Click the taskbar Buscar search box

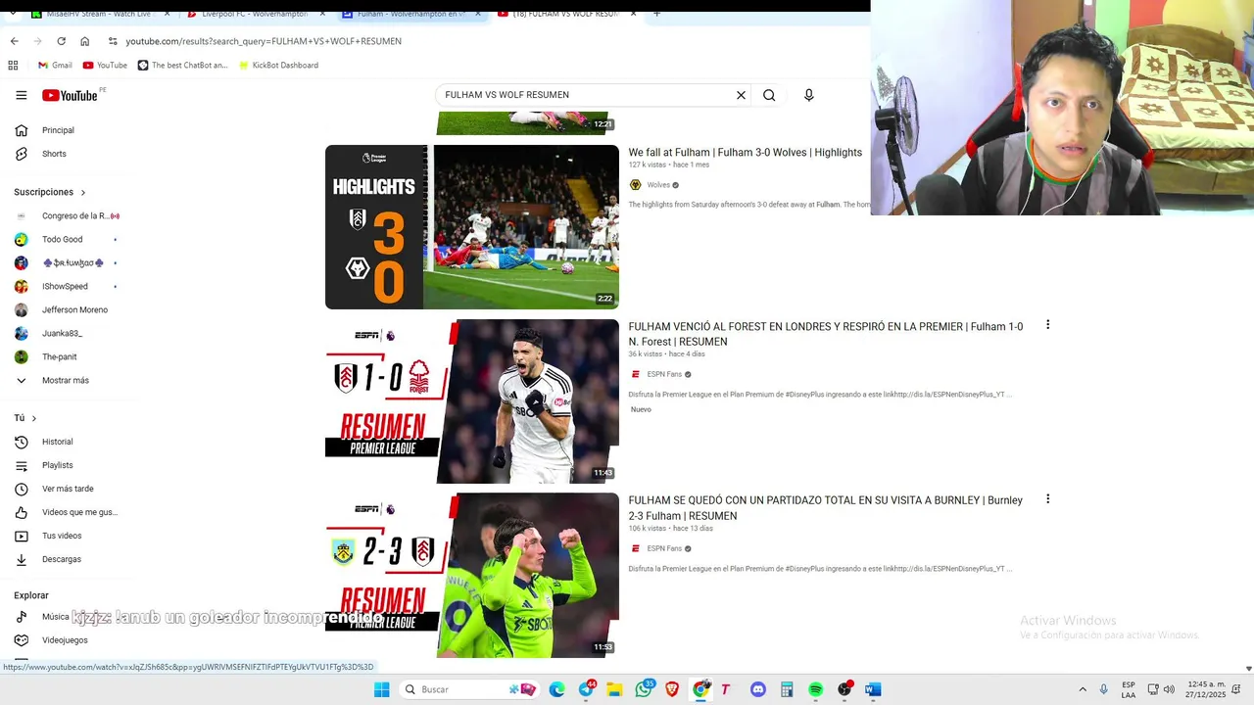(x=469, y=689)
